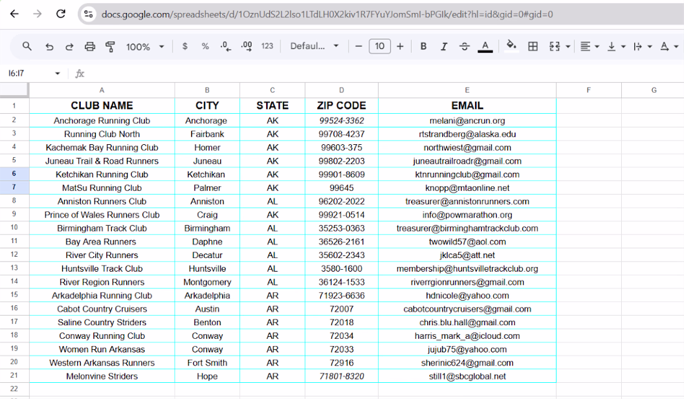
Task: Redo the last action
Action: pyautogui.click(x=70, y=46)
